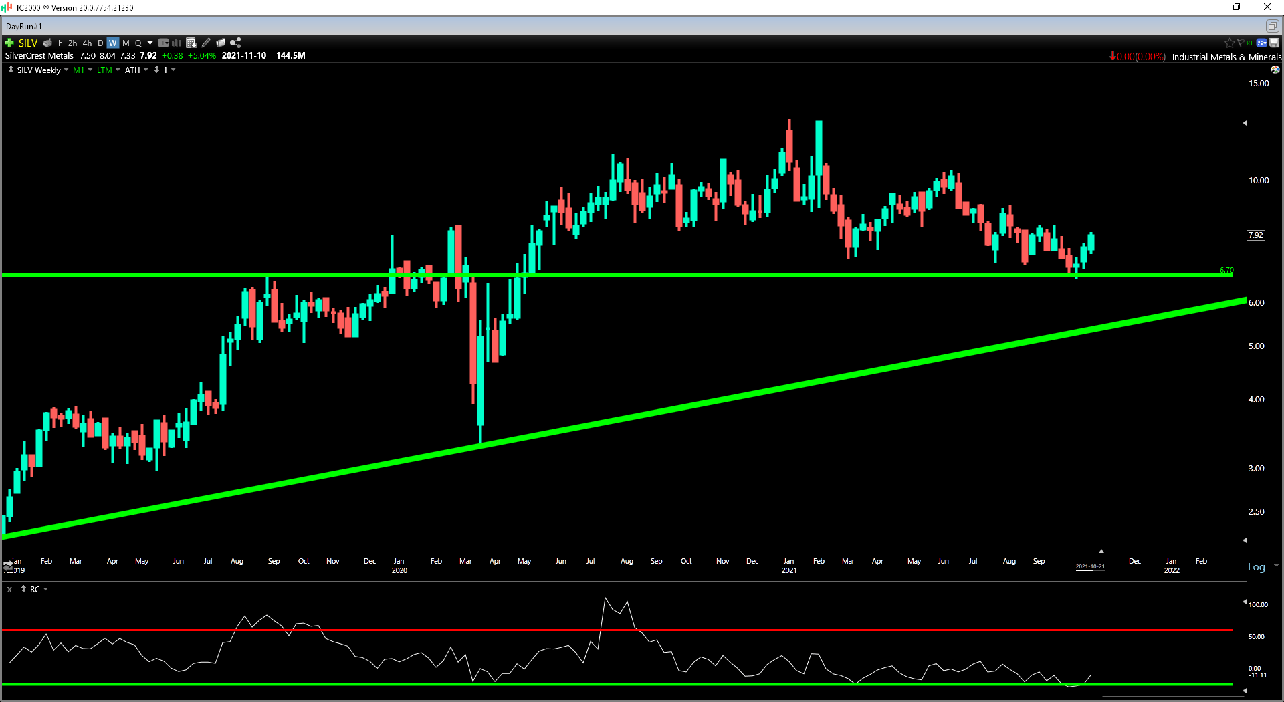Click the calendar add-date icon
Screen dimensions: 1284x702
tap(191, 43)
